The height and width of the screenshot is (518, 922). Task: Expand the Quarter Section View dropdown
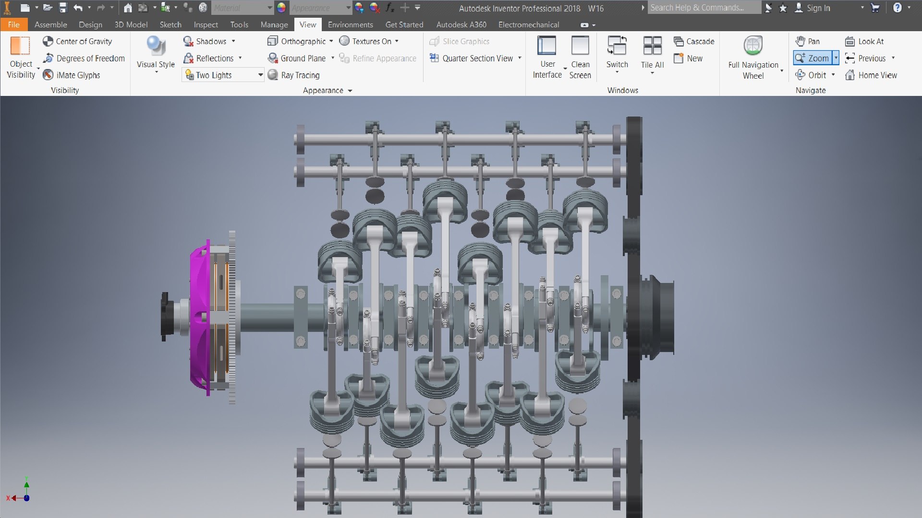520,58
